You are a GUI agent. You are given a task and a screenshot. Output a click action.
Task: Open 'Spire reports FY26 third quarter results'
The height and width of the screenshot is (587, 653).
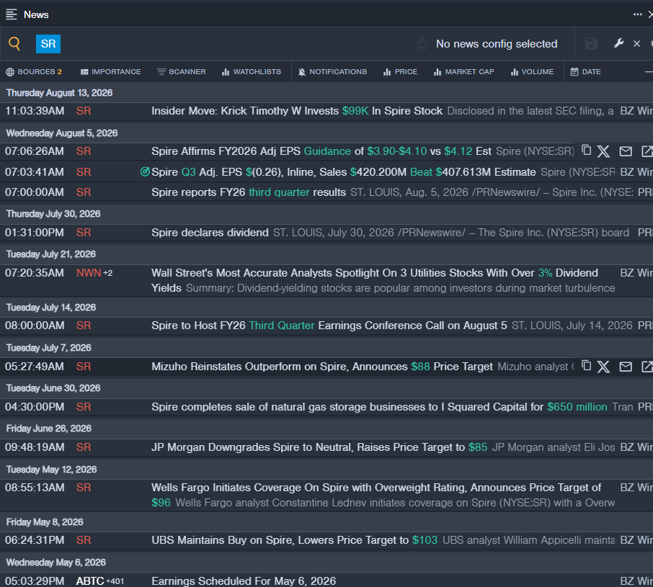249,192
